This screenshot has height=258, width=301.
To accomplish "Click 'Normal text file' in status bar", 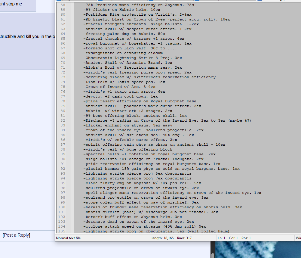I will click(x=68, y=238).
